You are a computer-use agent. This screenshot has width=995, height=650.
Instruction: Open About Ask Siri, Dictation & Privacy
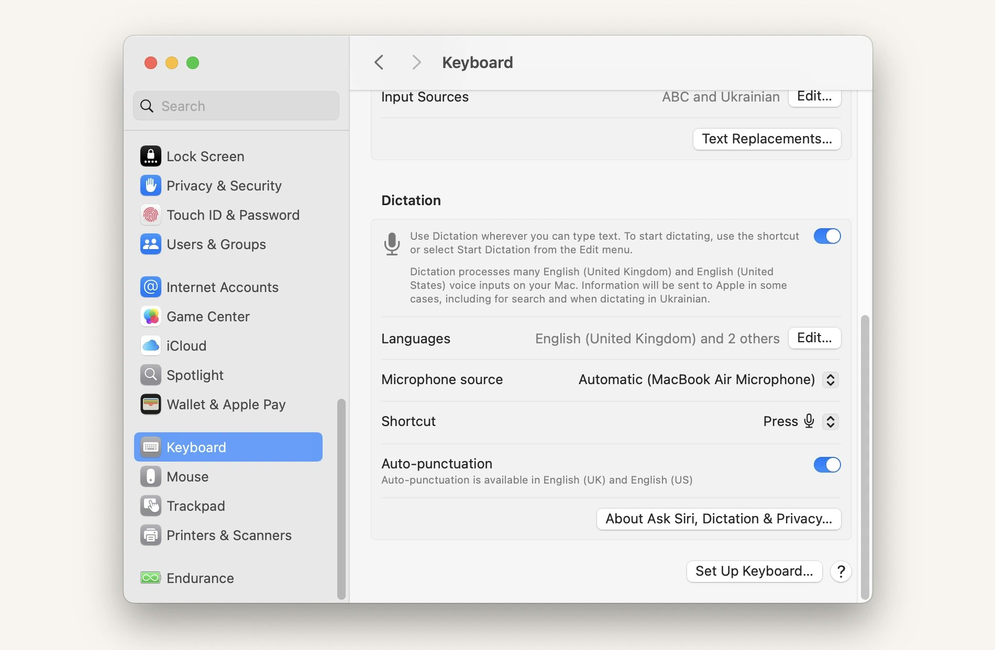718,519
